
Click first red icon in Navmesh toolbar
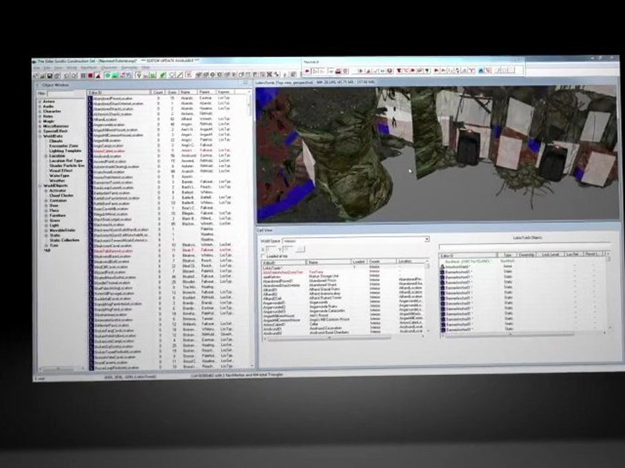[307, 71]
